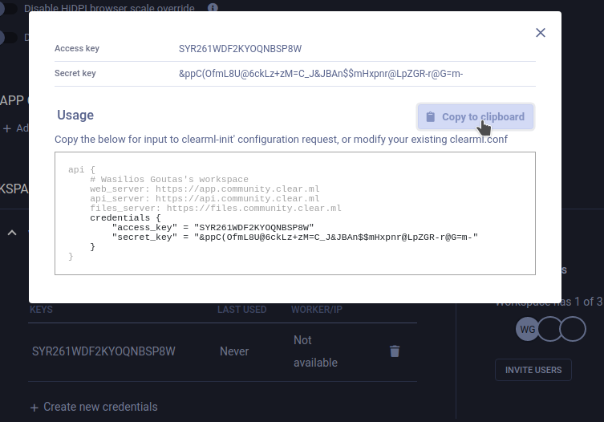Viewport: 604px width, 422px height.
Task: Click the usage instruction text about clearml-init
Action: coord(282,139)
